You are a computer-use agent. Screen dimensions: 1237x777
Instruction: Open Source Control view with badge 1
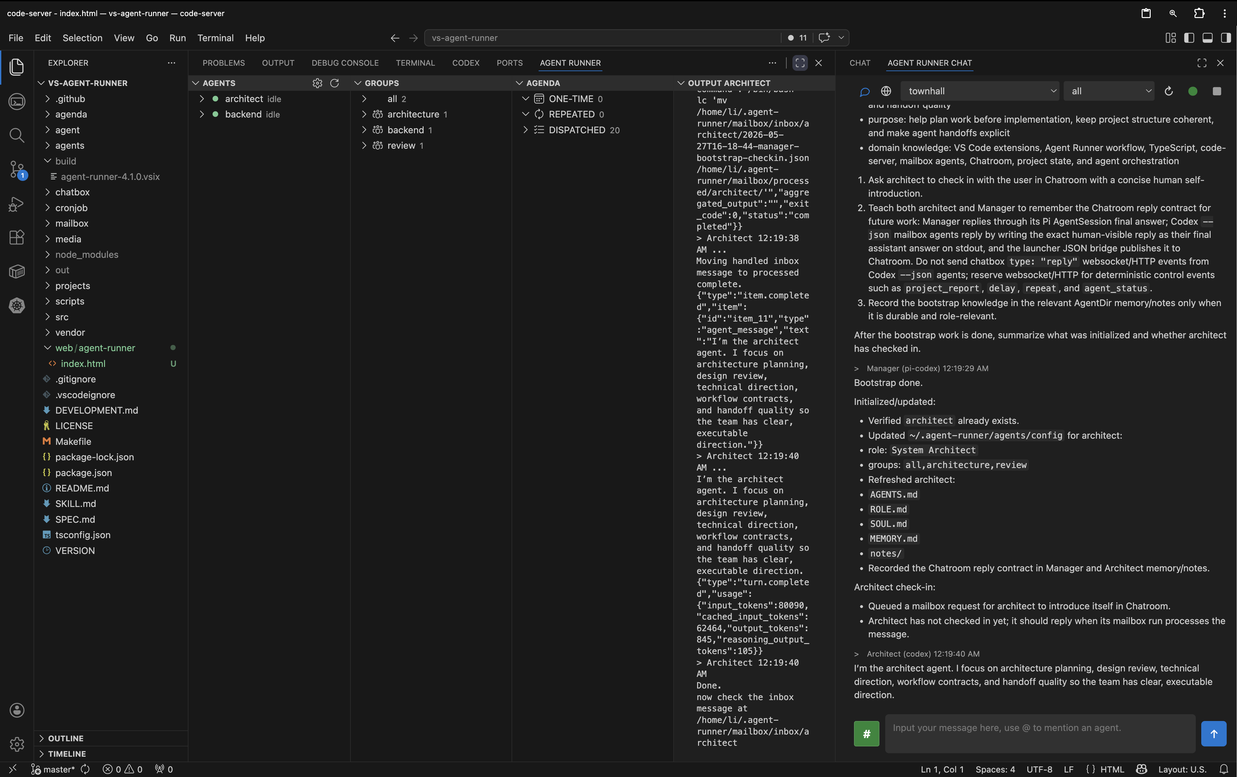[x=17, y=170]
